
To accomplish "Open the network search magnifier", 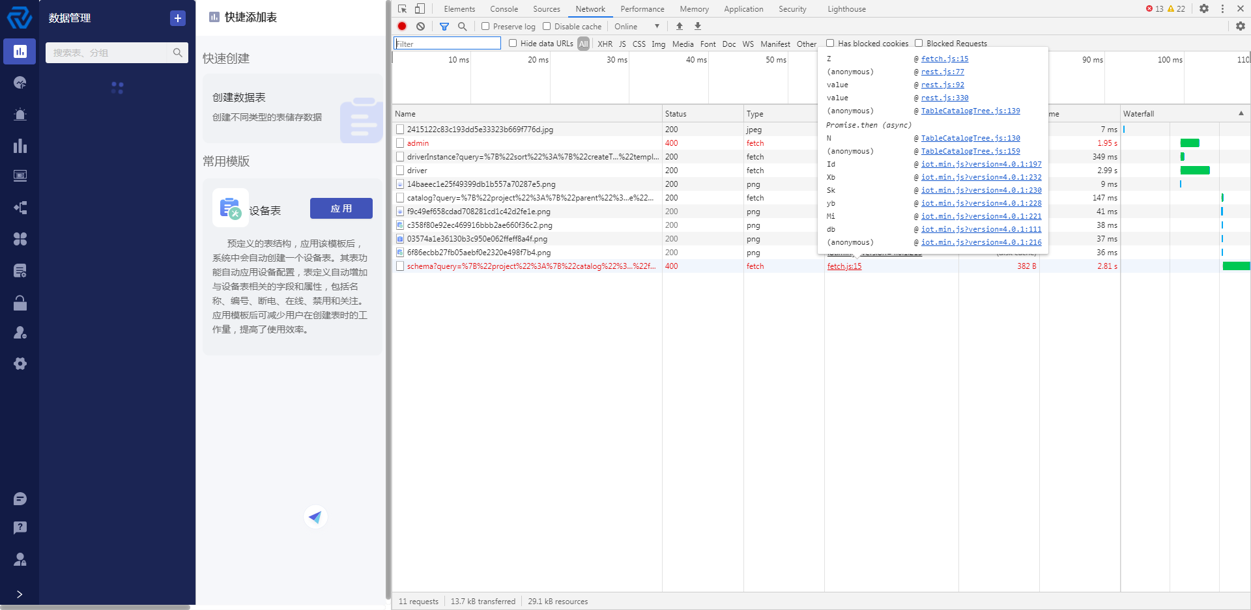I will point(462,26).
